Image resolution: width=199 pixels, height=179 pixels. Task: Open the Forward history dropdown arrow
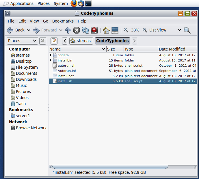coord(61,30)
